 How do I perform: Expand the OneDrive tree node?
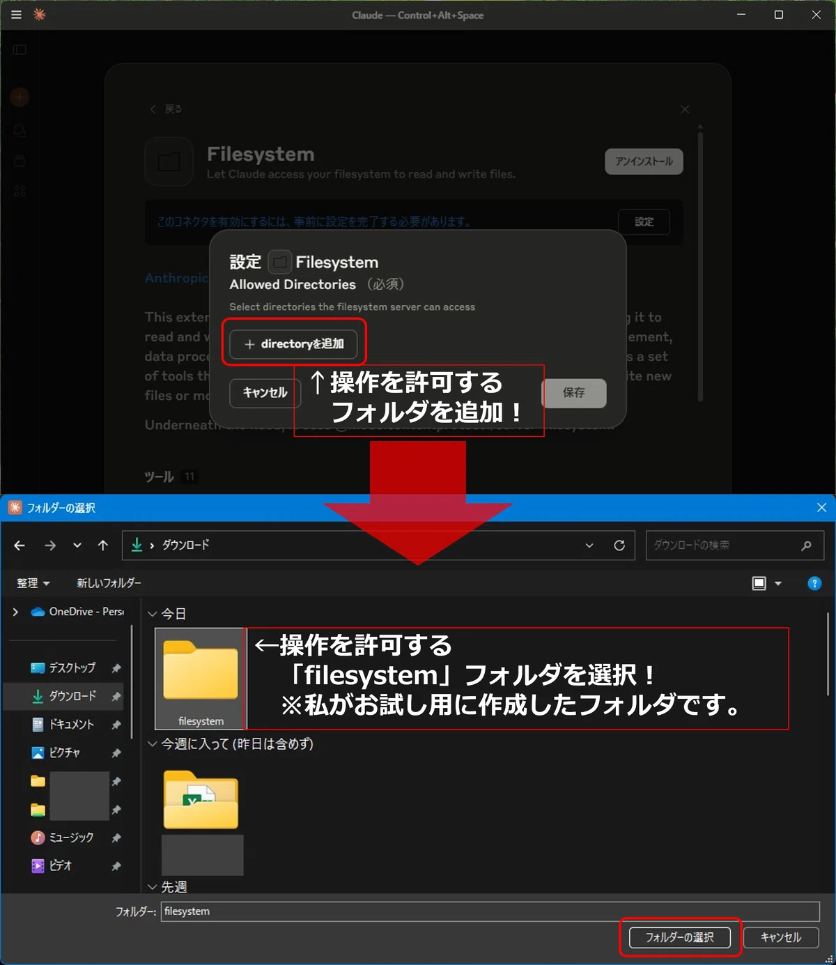point(15,612)
